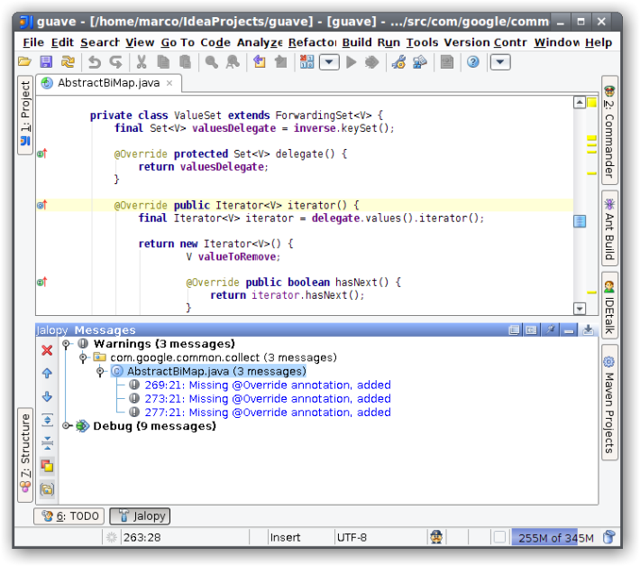Open the 7: Structure tool window
The height and width of the screenshot is (566, 640).
25,454
